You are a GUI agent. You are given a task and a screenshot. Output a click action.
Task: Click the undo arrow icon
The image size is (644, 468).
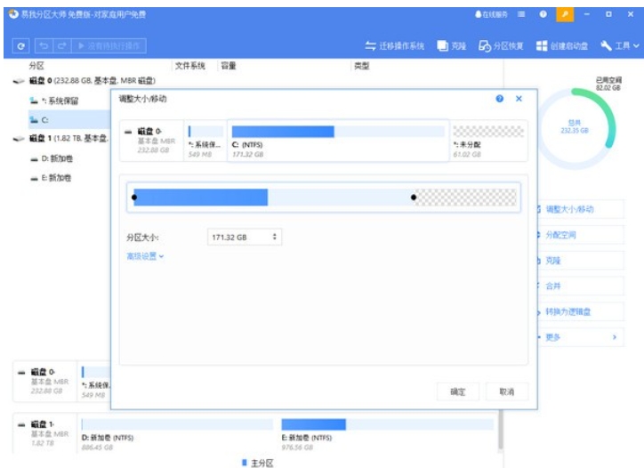click(x=44, y=45)
